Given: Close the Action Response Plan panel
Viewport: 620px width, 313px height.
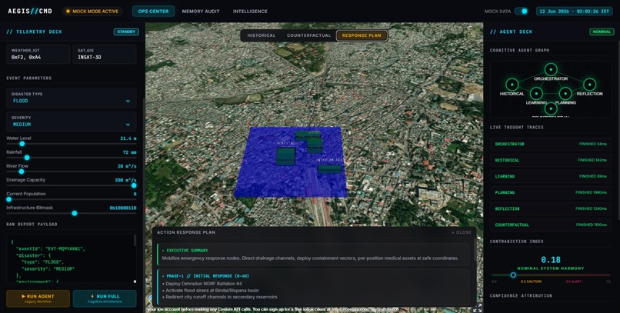Looking at the screenshot, I should pyautogui.click(x=462, y=232).
